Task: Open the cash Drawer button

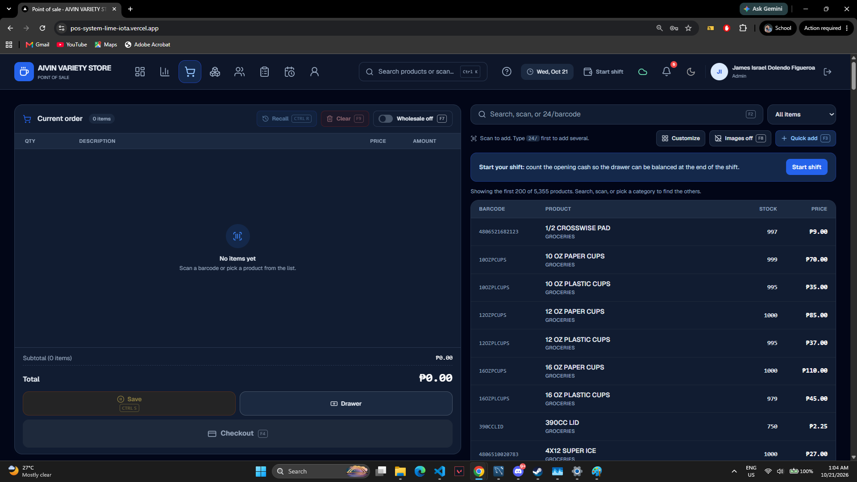Action: pos(346,403)
